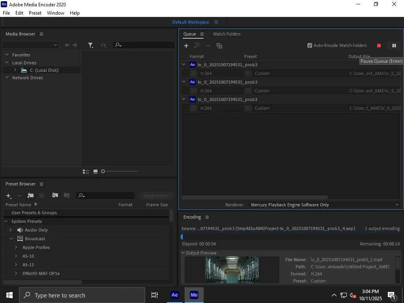
Task: Click the delete preset minus icon
Action: pos(19,196)
